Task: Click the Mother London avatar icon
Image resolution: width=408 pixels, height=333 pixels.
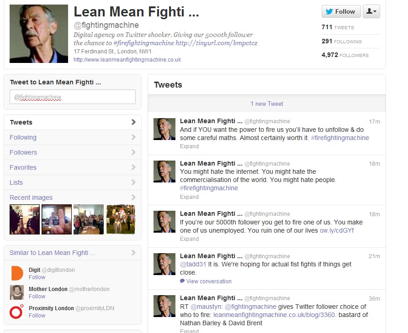Action: [17, 292]
